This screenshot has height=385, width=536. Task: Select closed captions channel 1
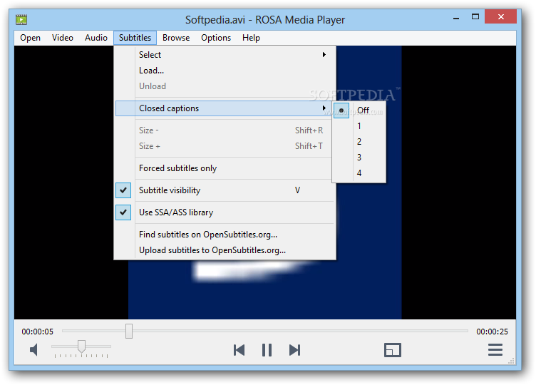coord(359,126)
